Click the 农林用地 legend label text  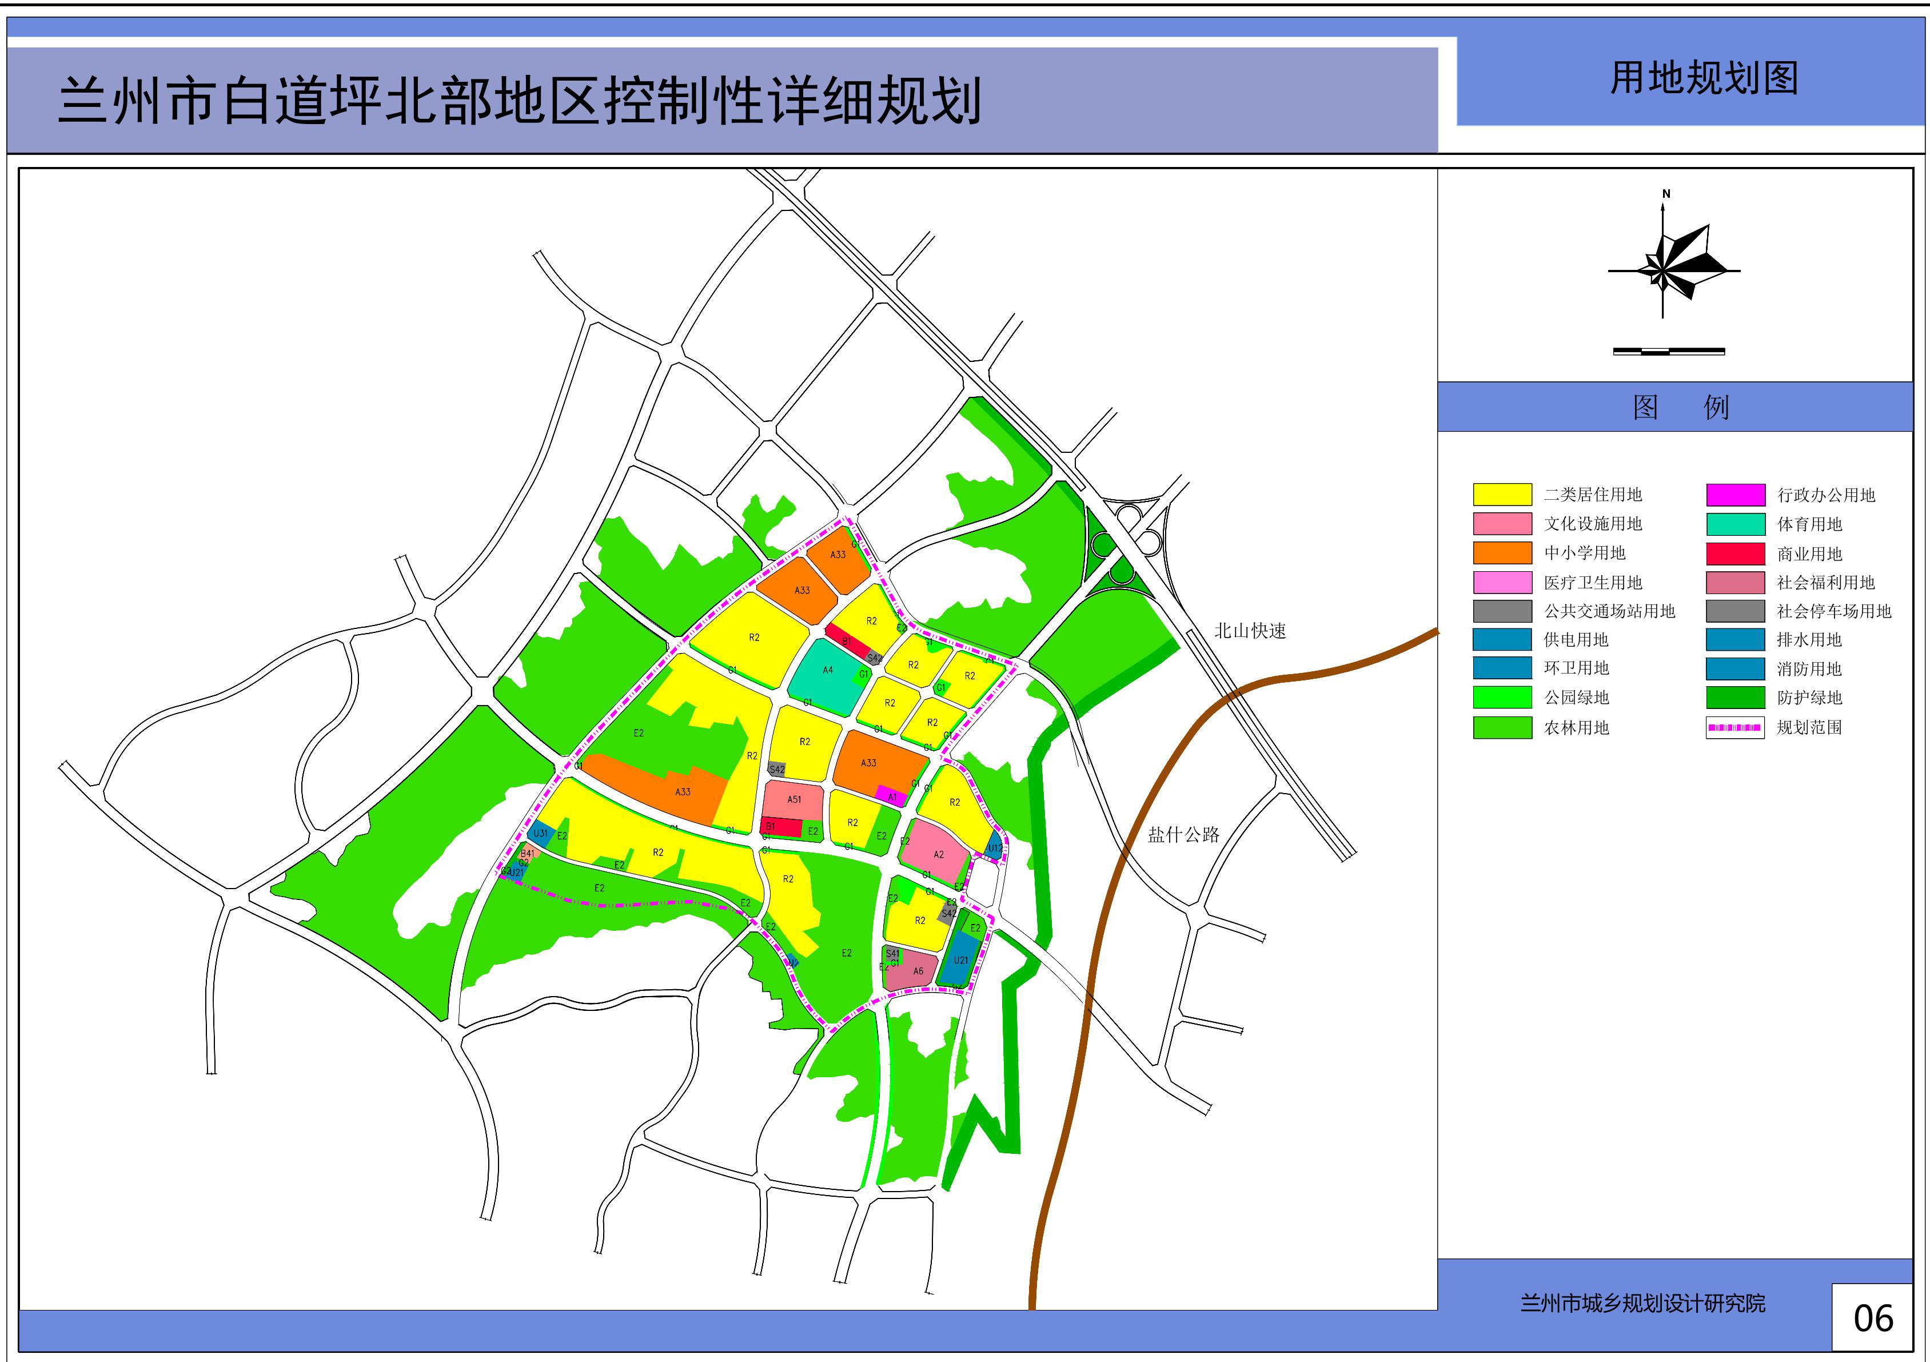point(1576,728)
